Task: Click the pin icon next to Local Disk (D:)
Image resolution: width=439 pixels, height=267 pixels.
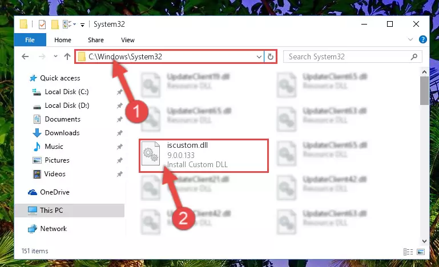Action: (119, 106)
